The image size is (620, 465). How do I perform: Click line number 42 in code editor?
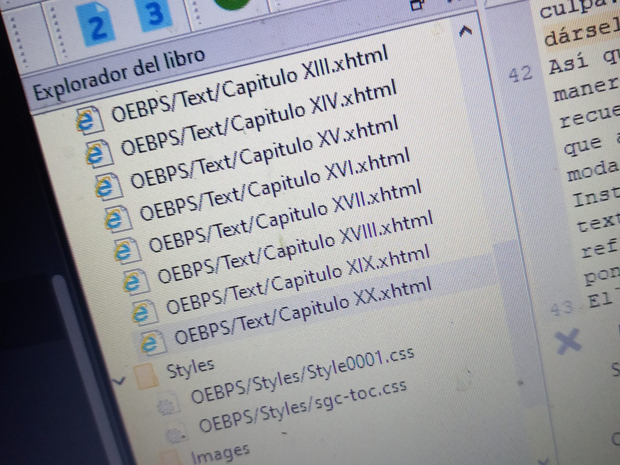(x=520, y=74)
